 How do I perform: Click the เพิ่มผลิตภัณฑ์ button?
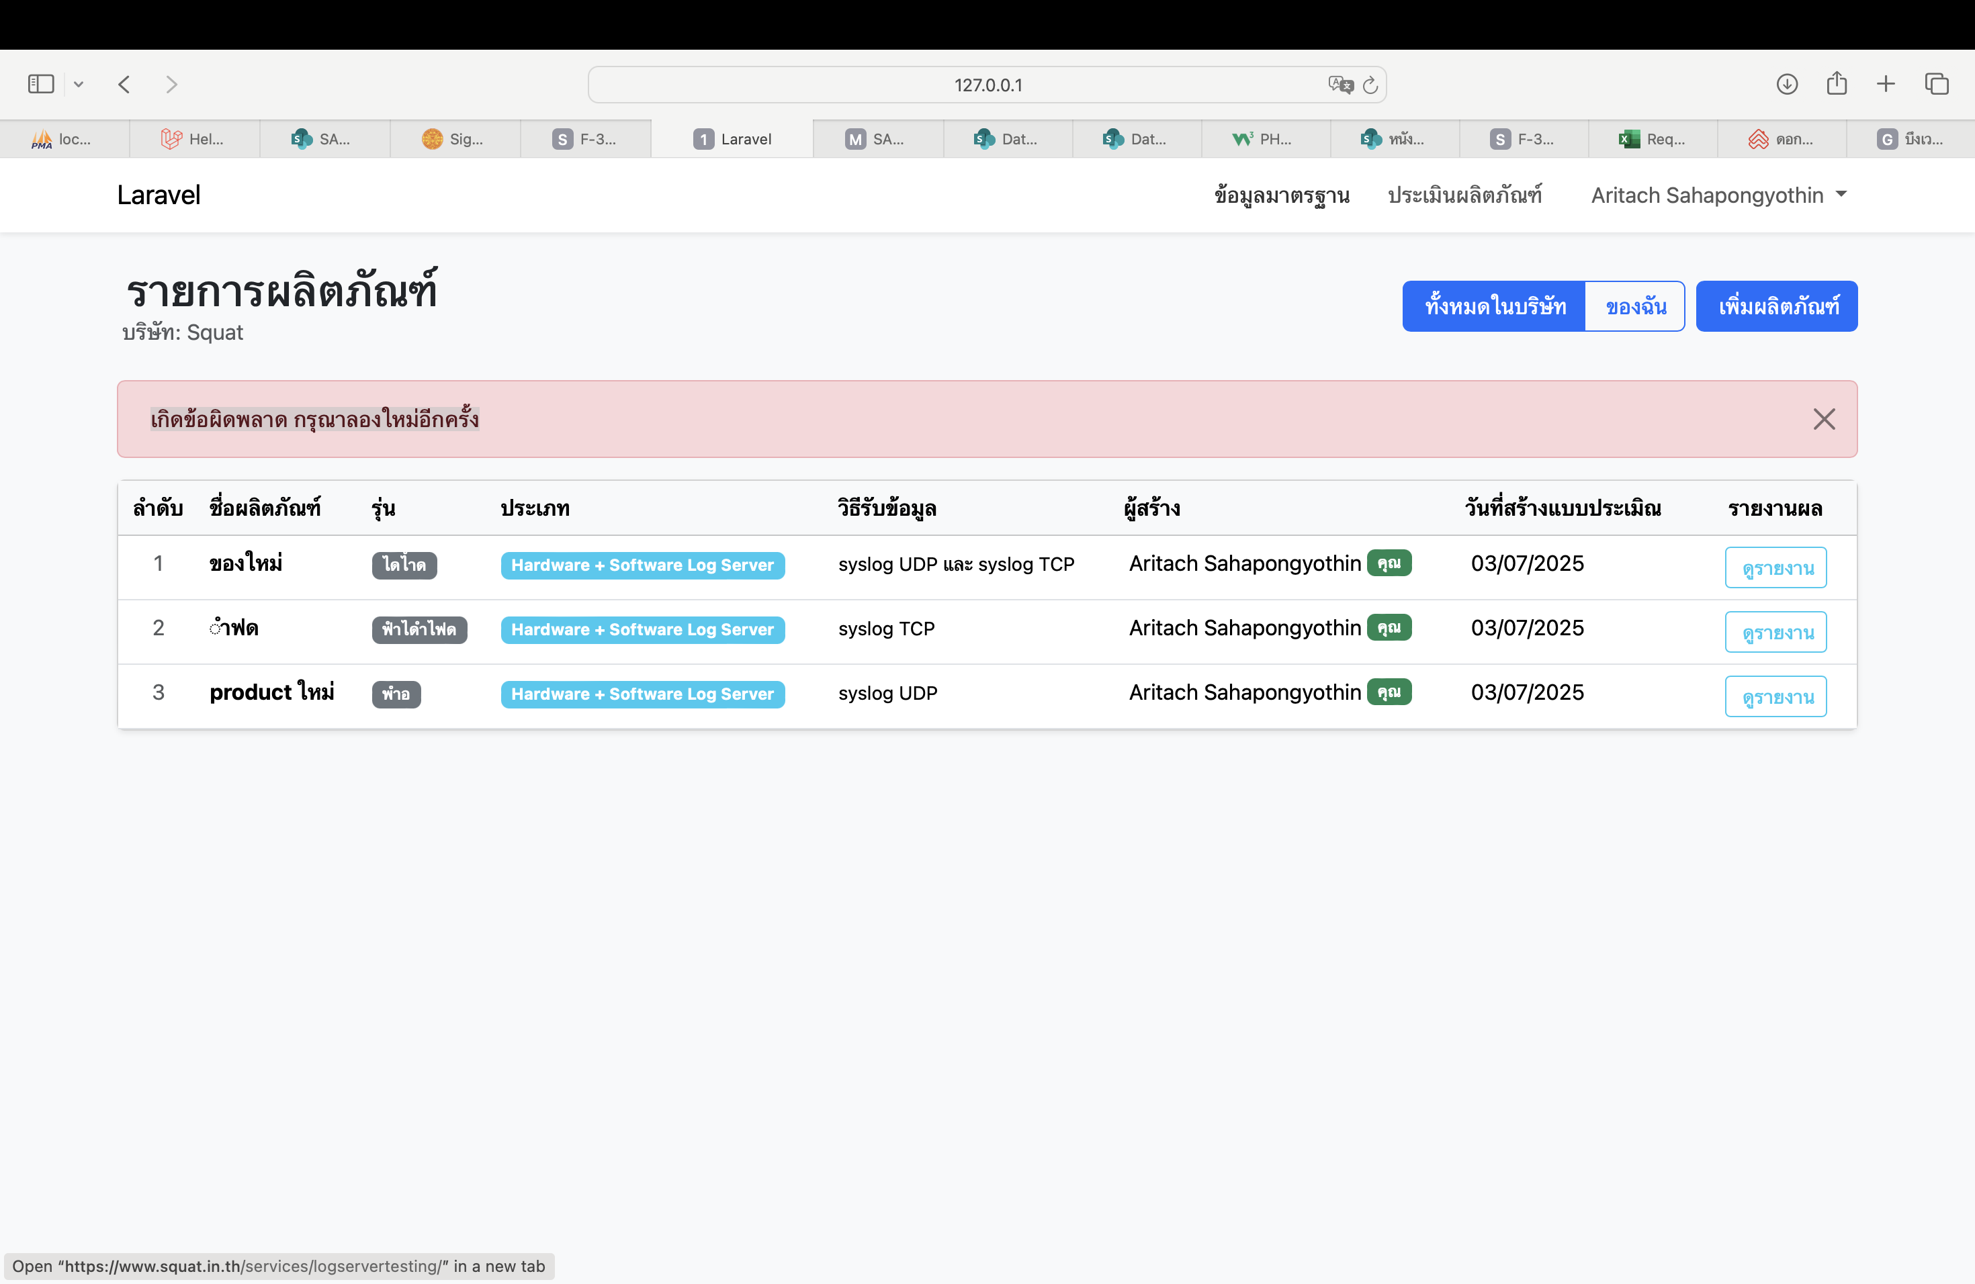(x=1777, y=306)
